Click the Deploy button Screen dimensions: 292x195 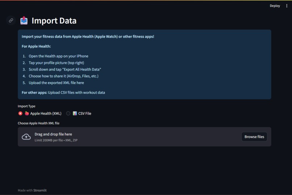[x=275, y=6]
